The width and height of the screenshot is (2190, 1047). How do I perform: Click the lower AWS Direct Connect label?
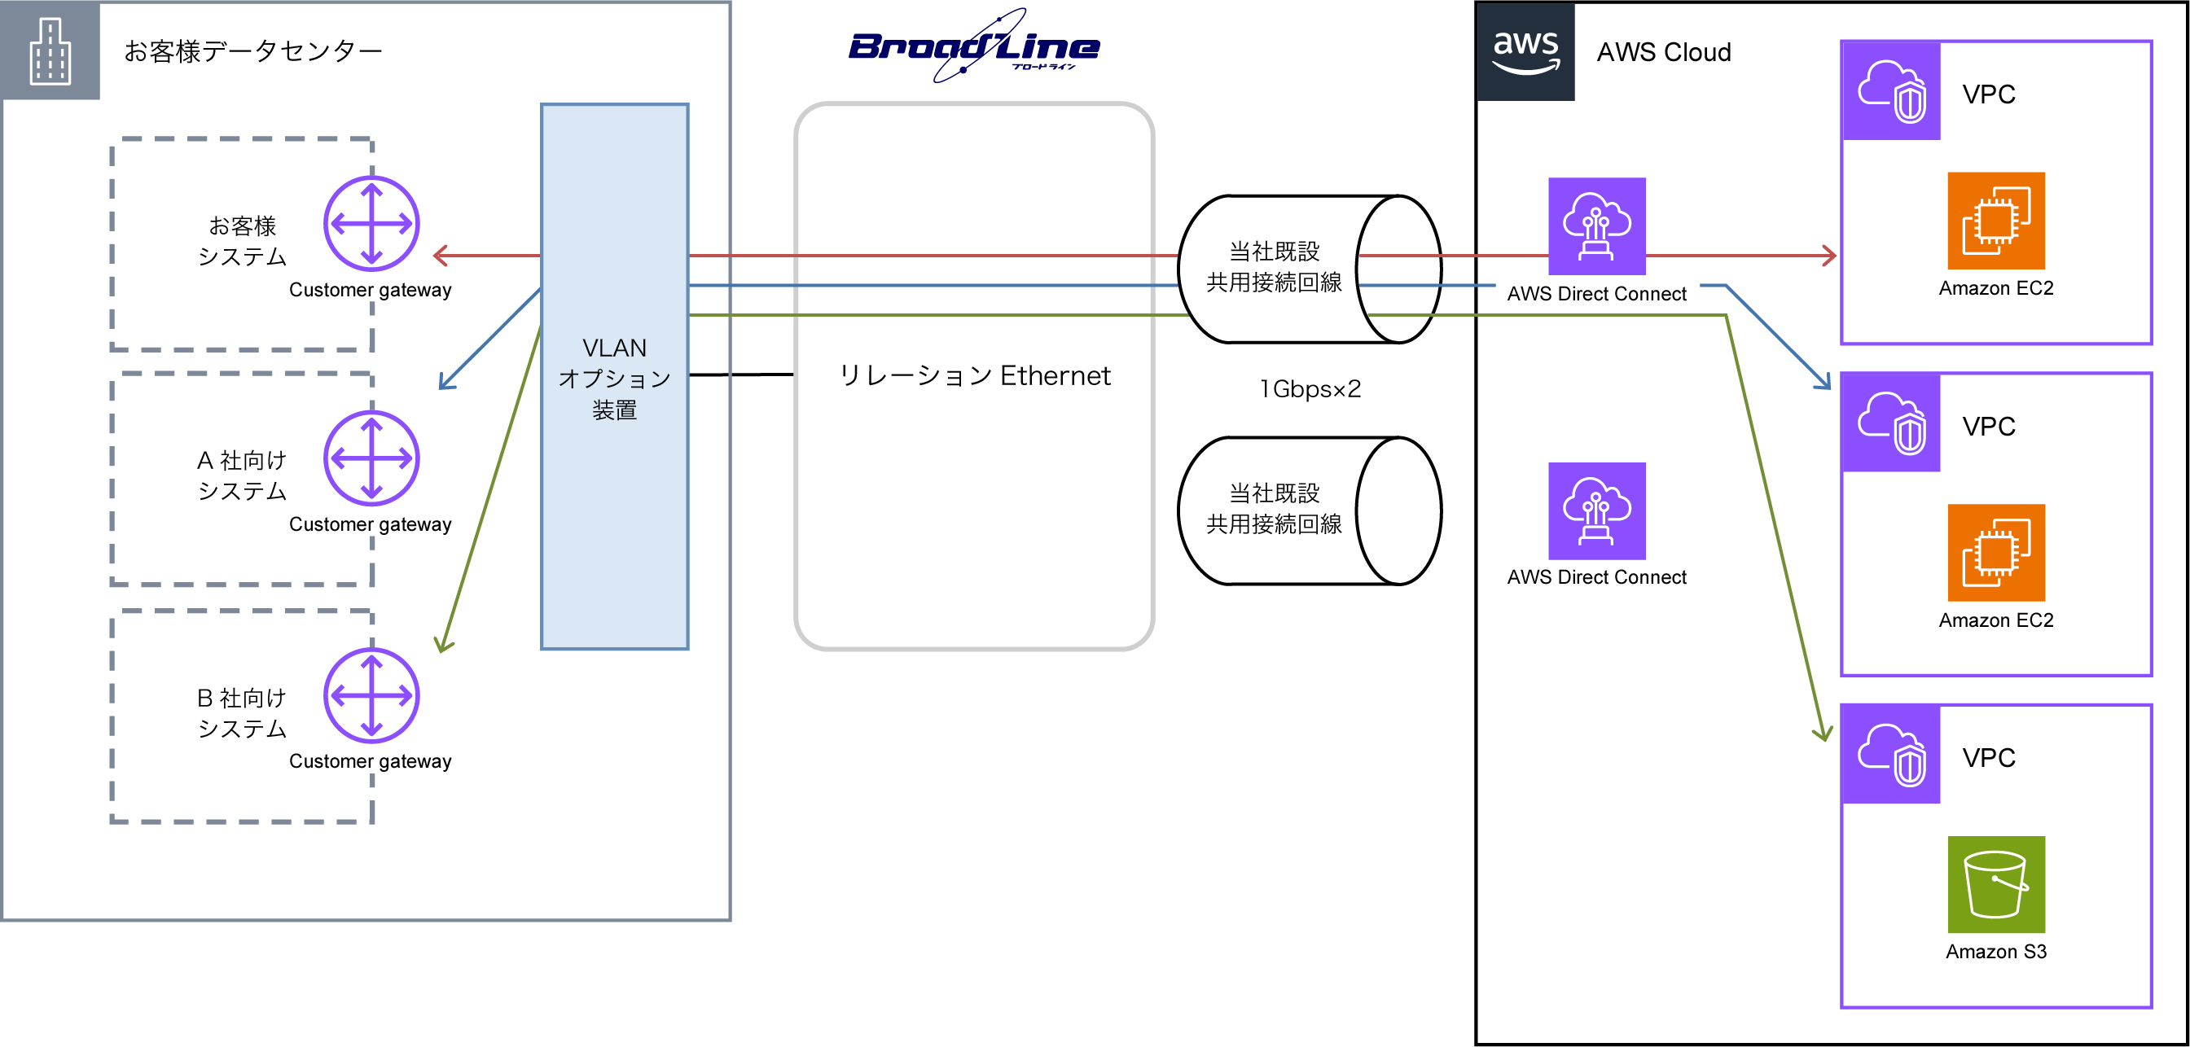[1596, 577]
